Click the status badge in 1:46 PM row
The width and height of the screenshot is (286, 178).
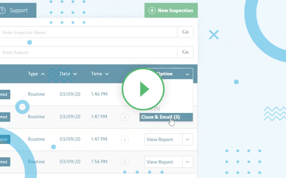[5, 94]
